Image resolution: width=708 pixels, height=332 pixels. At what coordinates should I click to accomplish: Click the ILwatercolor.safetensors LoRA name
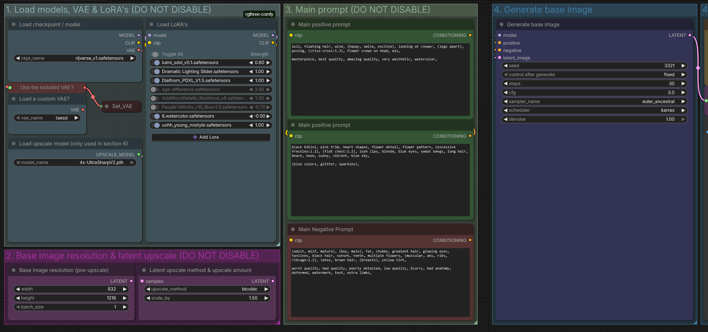tap(188, 116)
